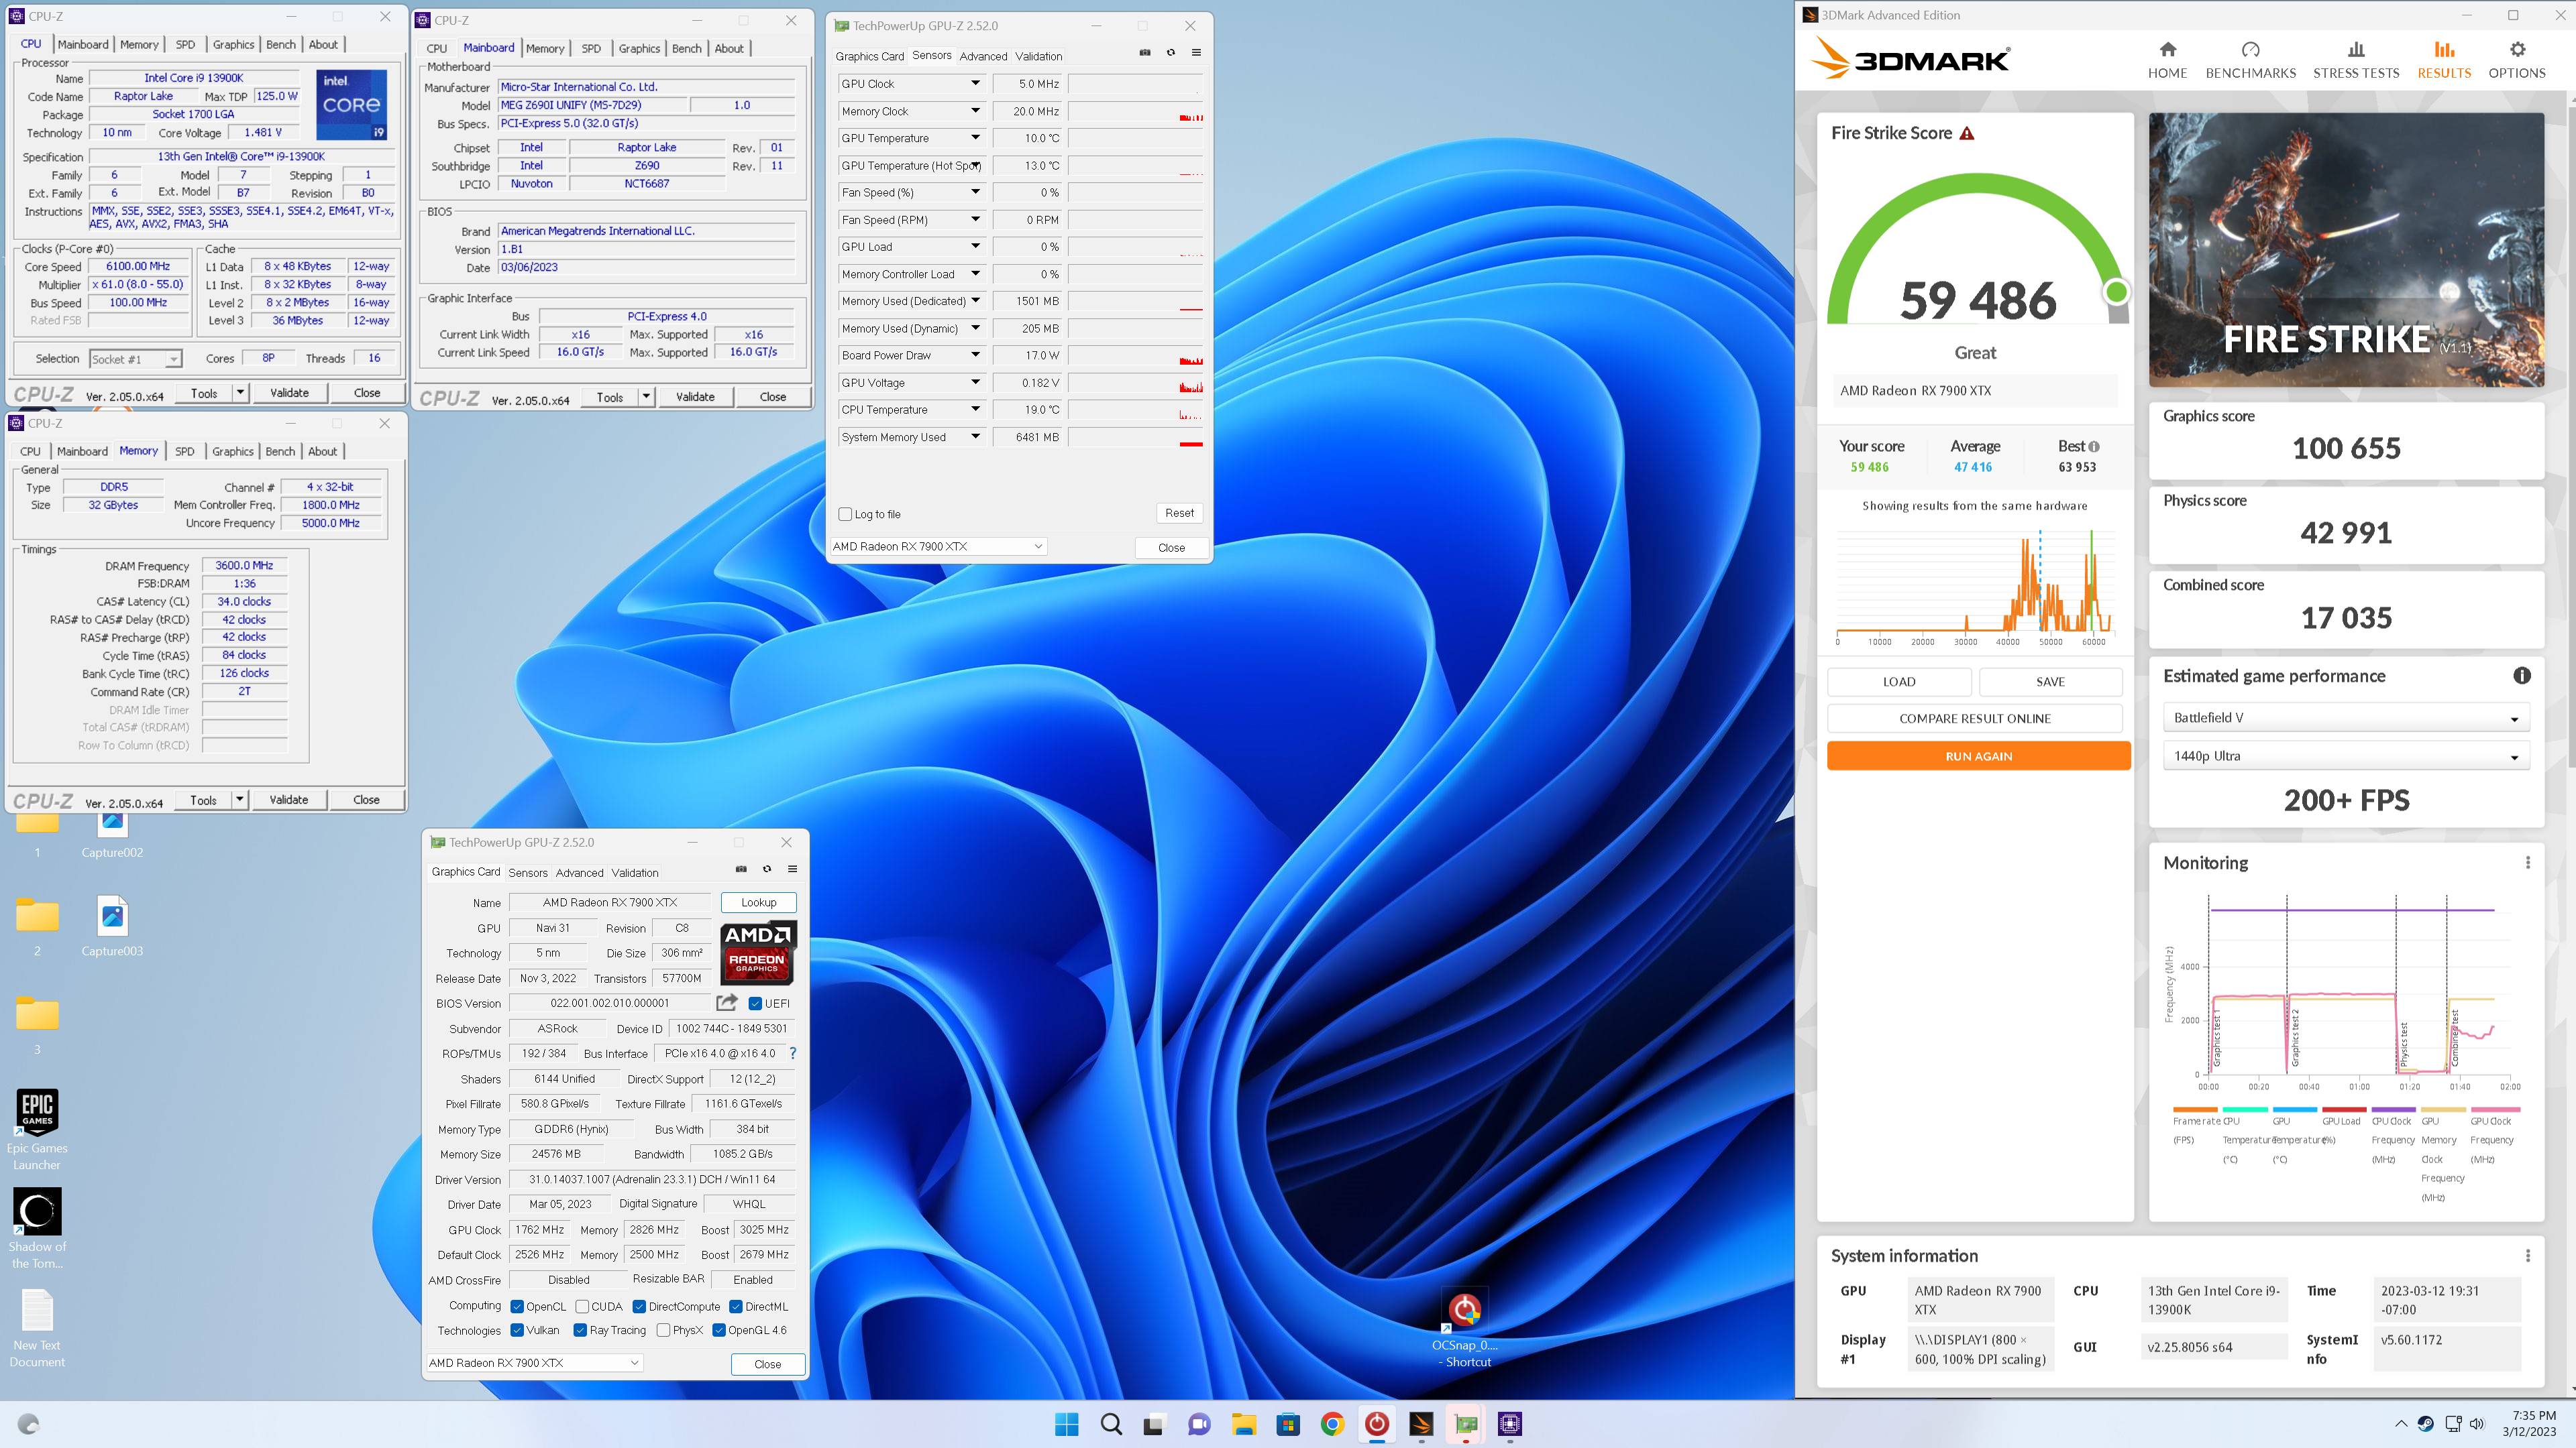The width and height of the screenshot is (2576, 1448).
Task: Click COMPARE RESULT ONLINE button
Action: [1974, 719]
